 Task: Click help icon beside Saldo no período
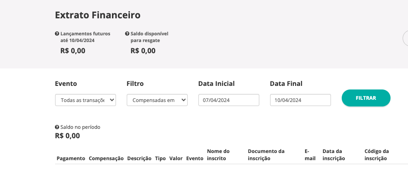[57, 127]
